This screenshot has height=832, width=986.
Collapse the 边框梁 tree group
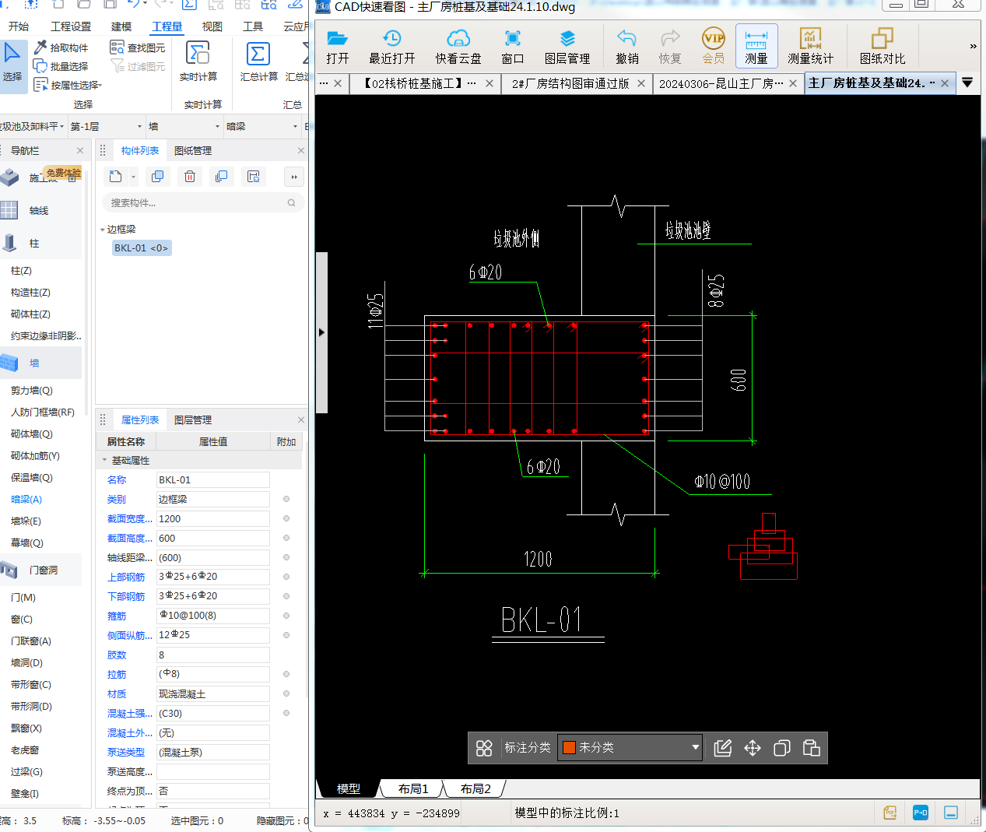103,230
